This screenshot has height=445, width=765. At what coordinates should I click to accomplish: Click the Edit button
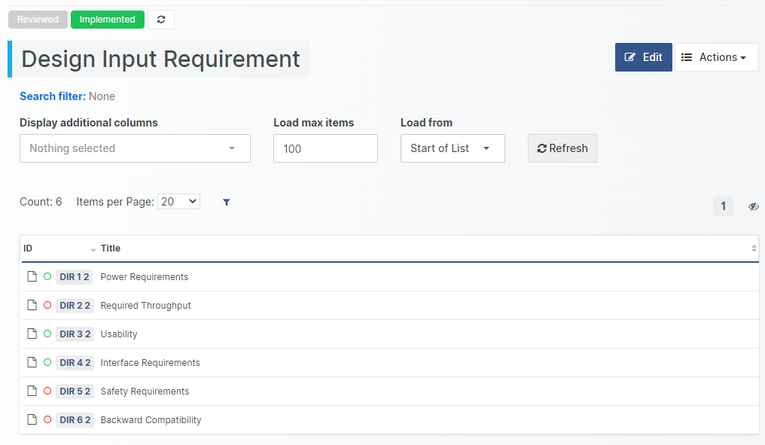(643, 57)
